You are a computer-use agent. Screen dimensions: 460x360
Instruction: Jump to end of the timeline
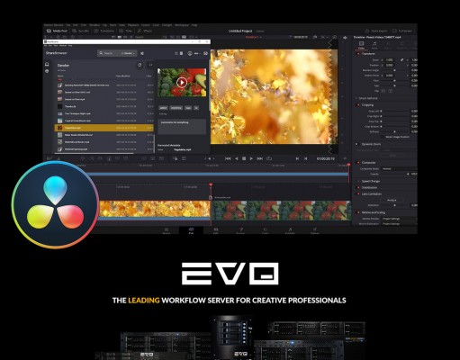260,158
